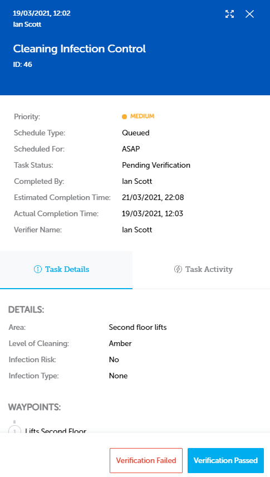The width and height of the screenshot is (270, 477).
Task: Select the waypoint number one marker
Action: tap(14, 430)
